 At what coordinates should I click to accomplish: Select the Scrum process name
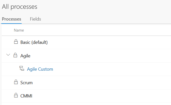pyautogui.click(x=26, y=83)
